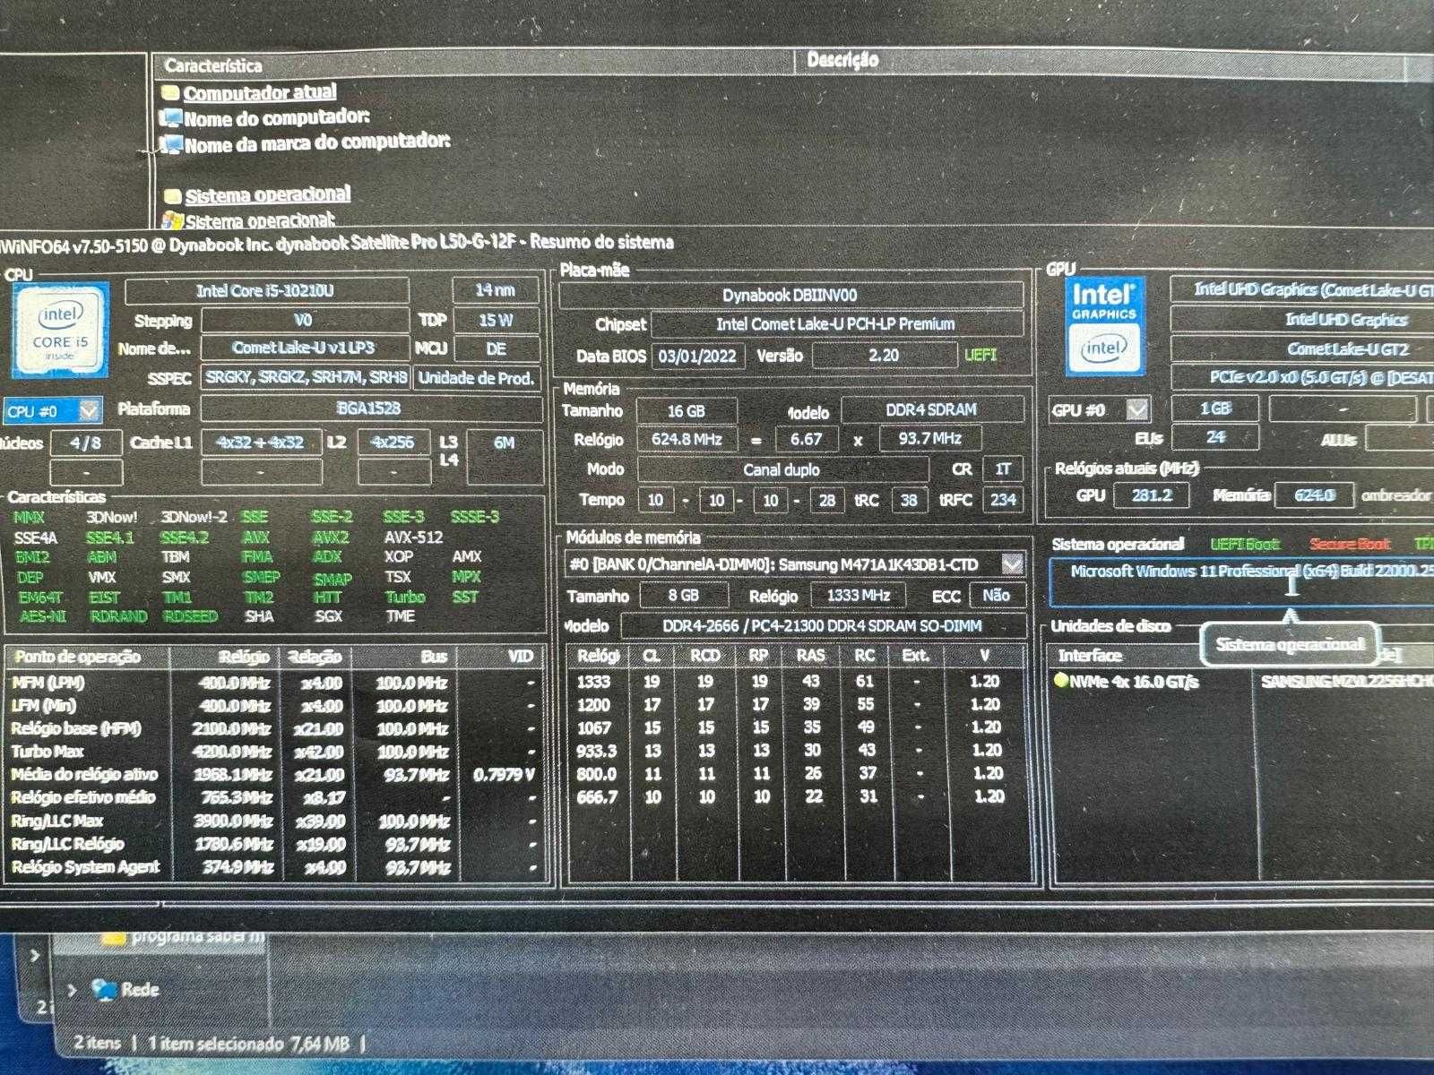Viewport: 1434px width, 1075px height.
Task: Open the Computador atual link
Action: (260, 92)
